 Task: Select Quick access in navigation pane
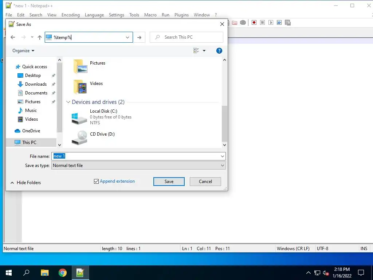[x=31, y=67]
